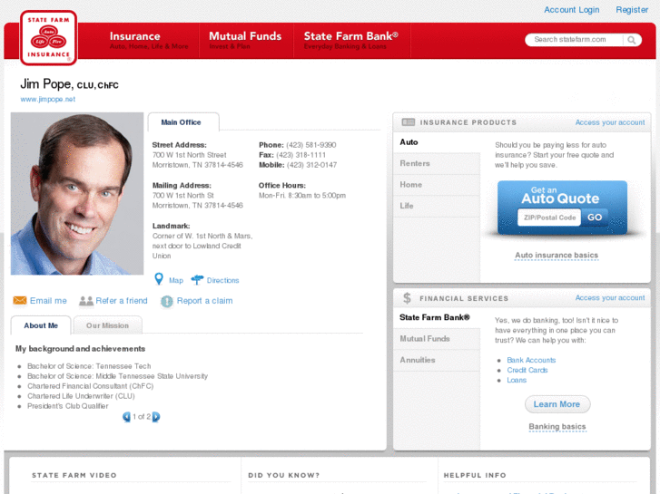Switch to the Our Mission tab
The width and height of the screenshot is (660, 494).
(x=107, y=325)
